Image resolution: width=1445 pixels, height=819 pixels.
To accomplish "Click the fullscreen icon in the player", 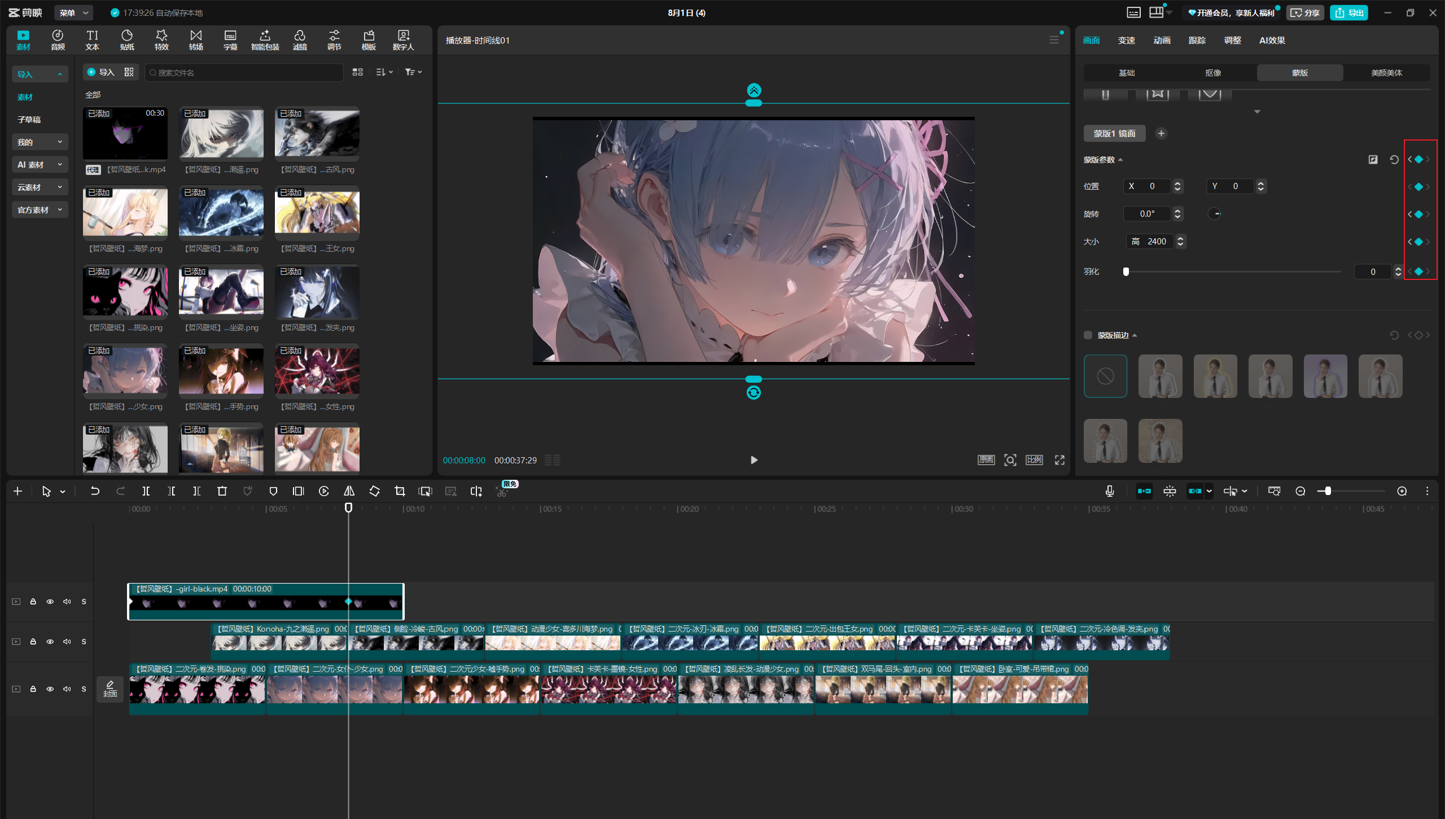I will click(1059, 460).
